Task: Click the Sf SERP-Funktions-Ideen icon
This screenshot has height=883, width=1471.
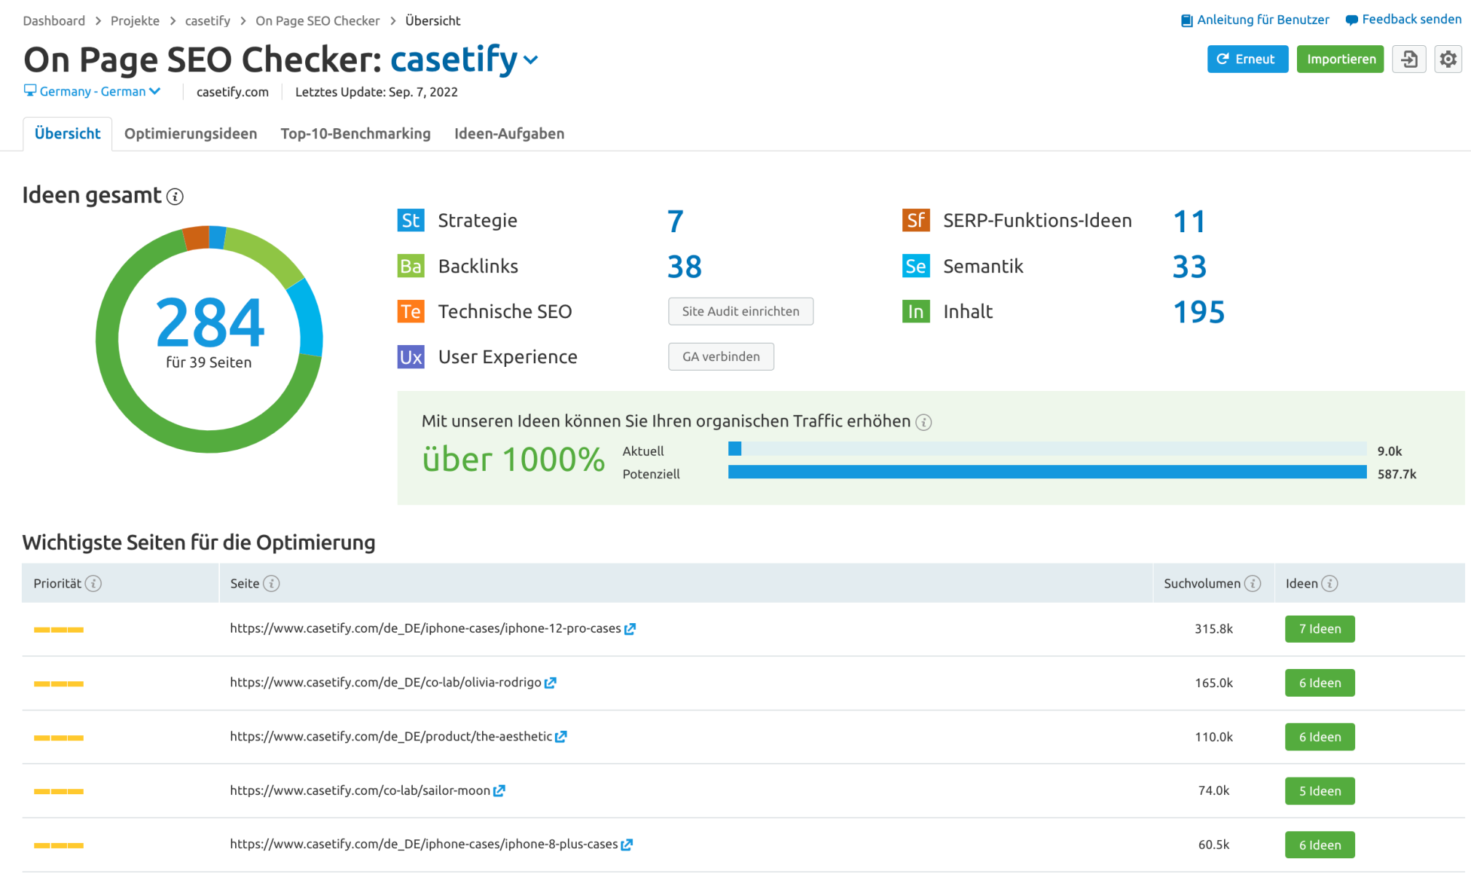Action: coord(916,220)
